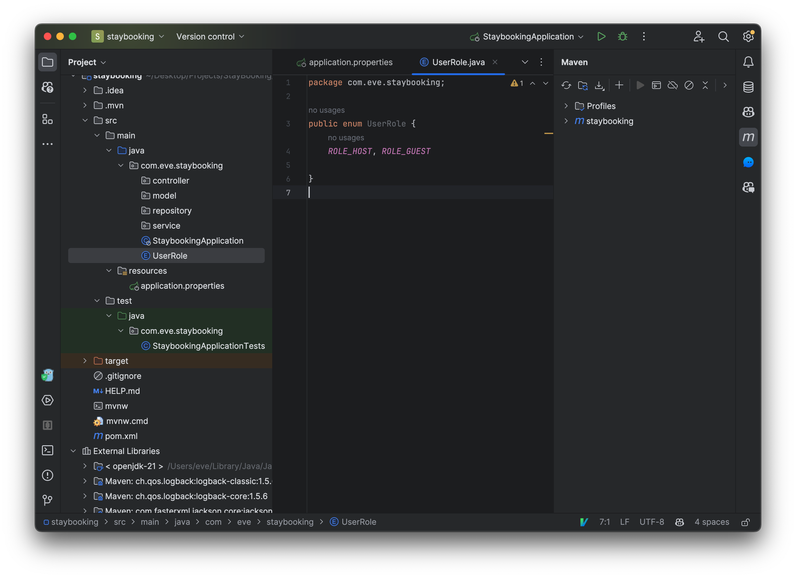
Task: Open the Database tool window
Action: (x=748, y=87)
